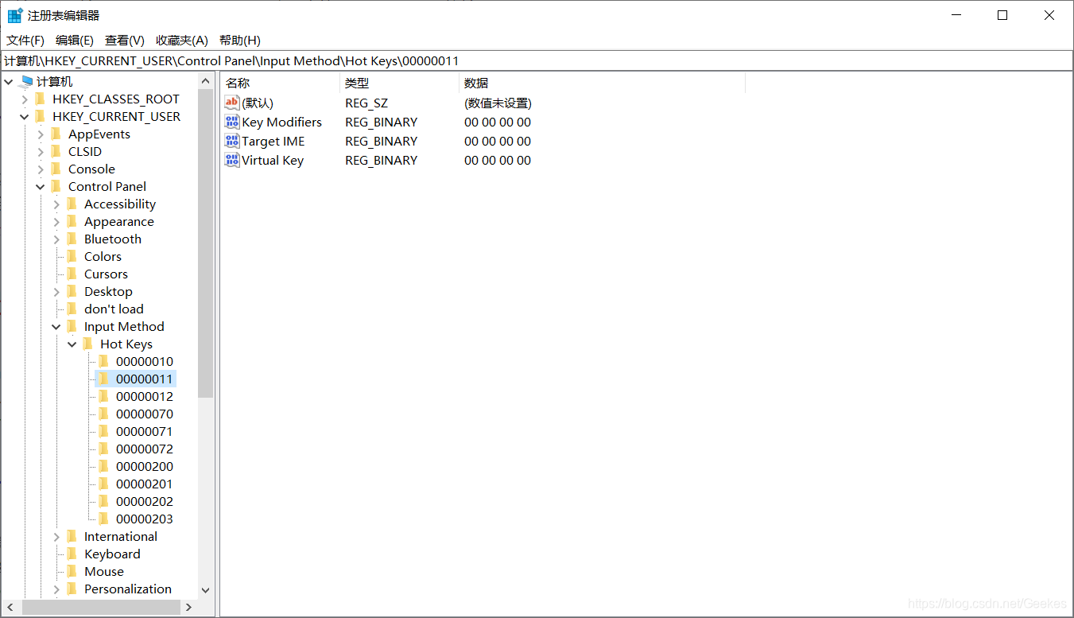Click the folder icon beside Colors
The image size is (1074, 618).
[x=72, y=256]
